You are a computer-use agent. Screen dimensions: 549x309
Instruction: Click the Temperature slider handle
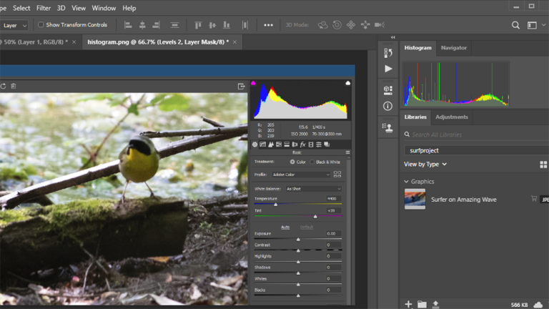(275, 205)
